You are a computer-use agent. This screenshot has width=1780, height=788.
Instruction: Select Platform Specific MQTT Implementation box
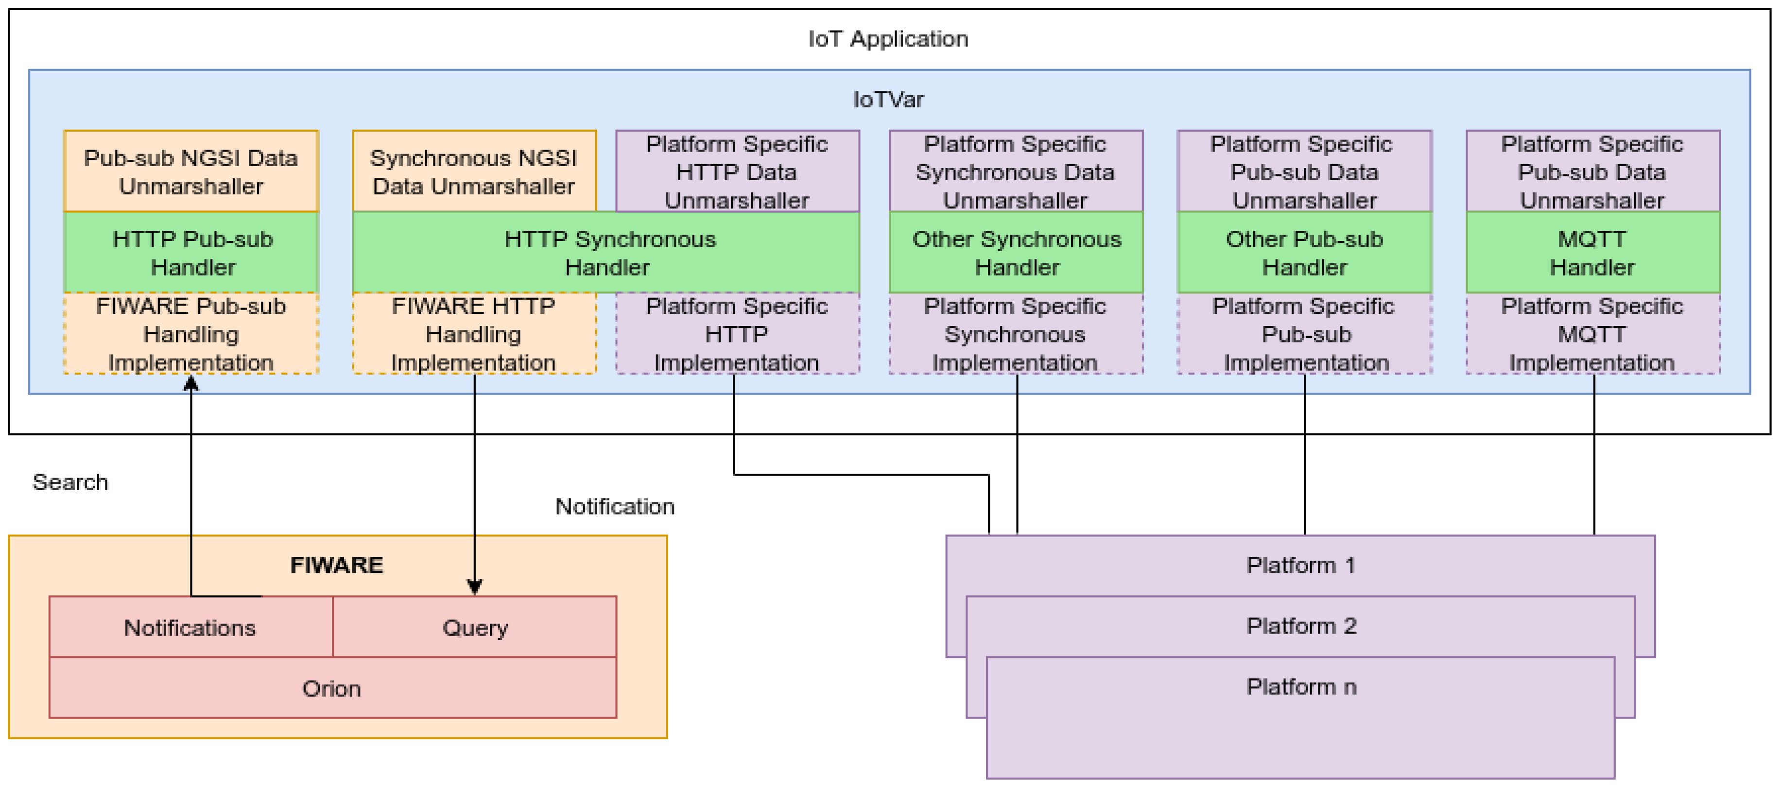click(x=1592, y=334)
